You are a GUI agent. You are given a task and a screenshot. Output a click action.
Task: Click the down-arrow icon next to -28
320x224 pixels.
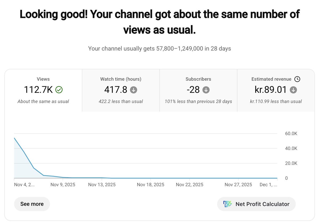[x=206, y=90]
